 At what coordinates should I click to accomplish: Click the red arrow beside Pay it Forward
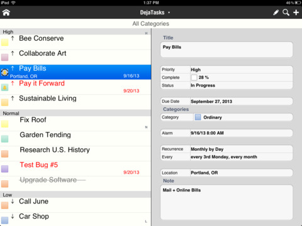coord(13,83)
